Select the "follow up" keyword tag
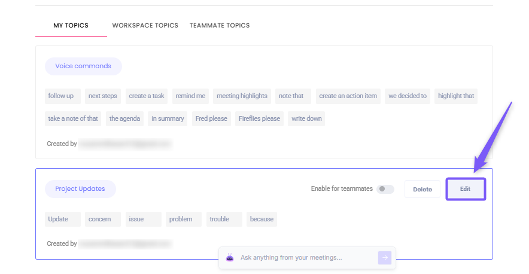Viewport: 529px width, 274px height. point(61,96)
